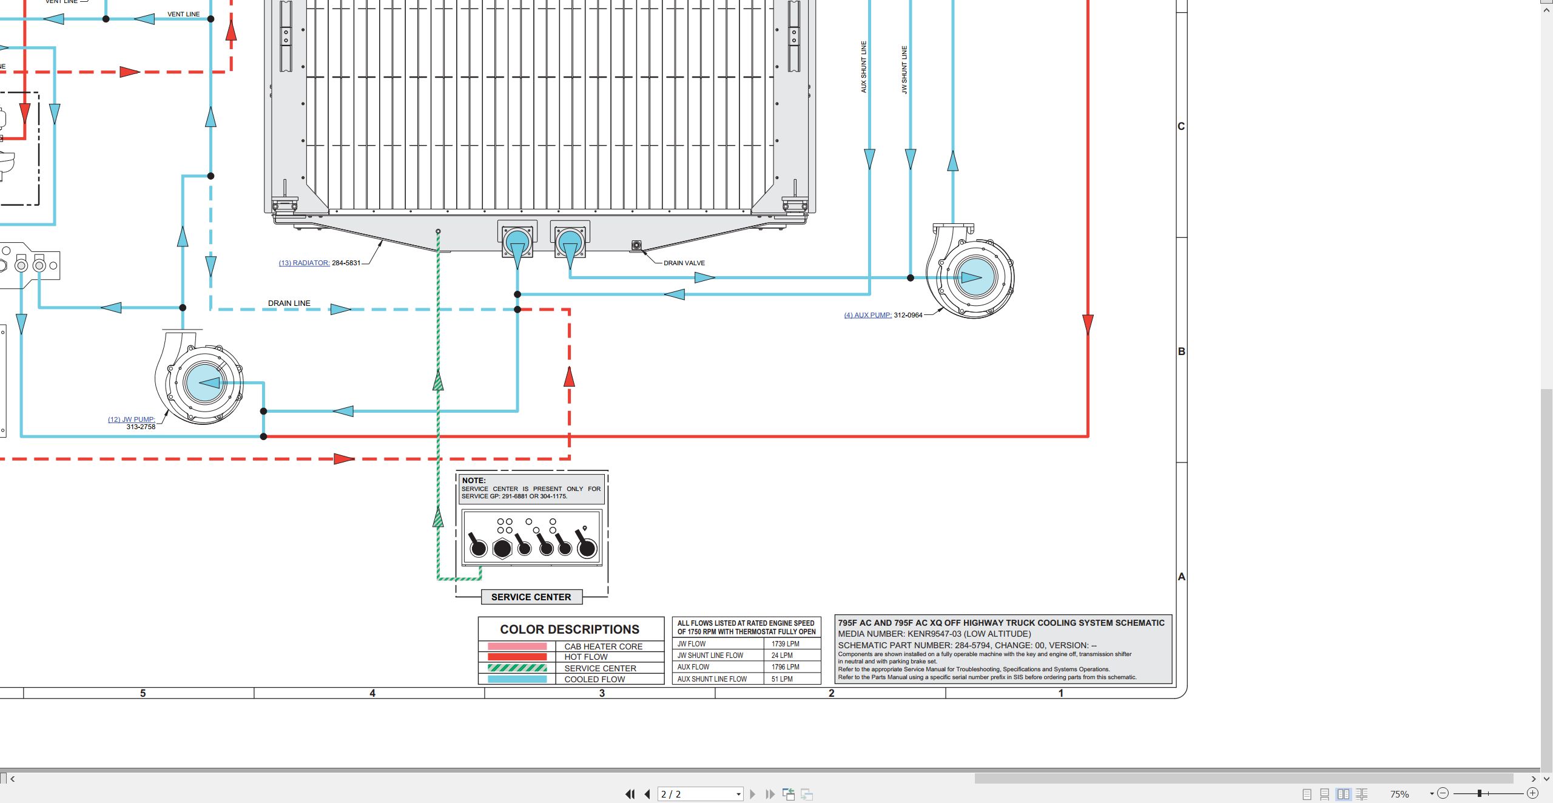Click the radiator part number 284-5831
The height and width of the screenshot is (803, 1553).
click(x=346, y=263)
